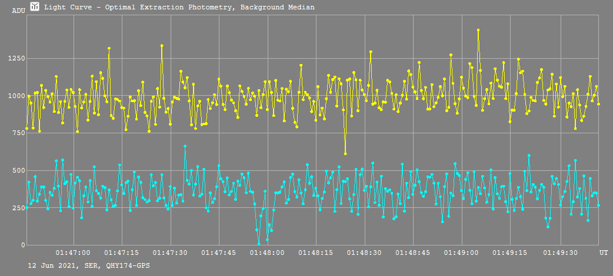Click the 01:48:30 time axis label
Image resolution: width=613 pixels, height=276 pixels.
365,253
